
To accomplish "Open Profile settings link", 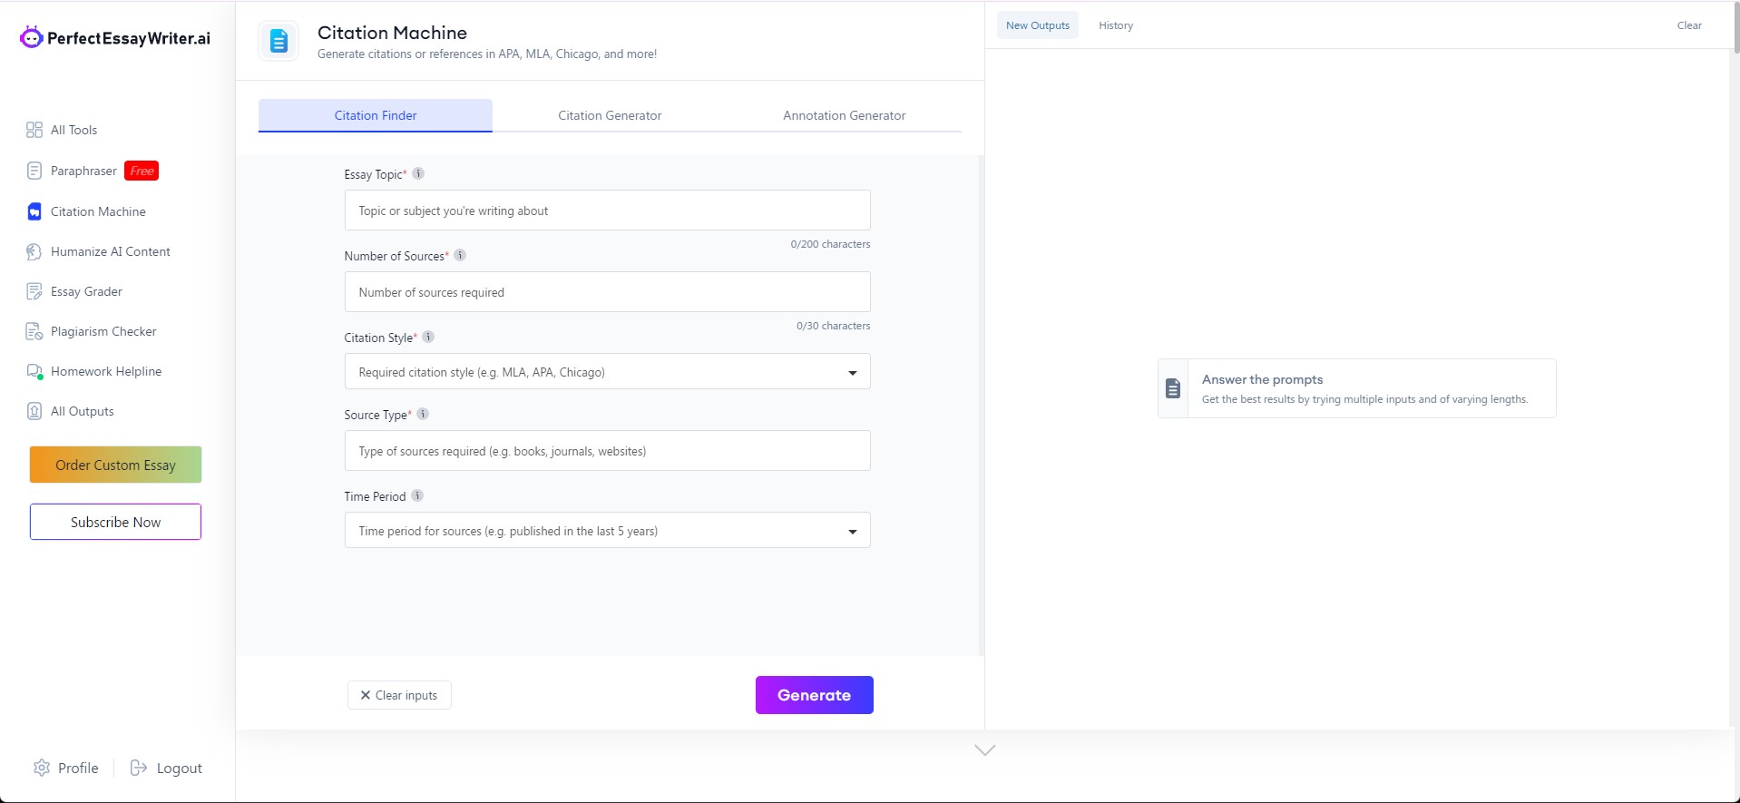I will tap(78, 768).
